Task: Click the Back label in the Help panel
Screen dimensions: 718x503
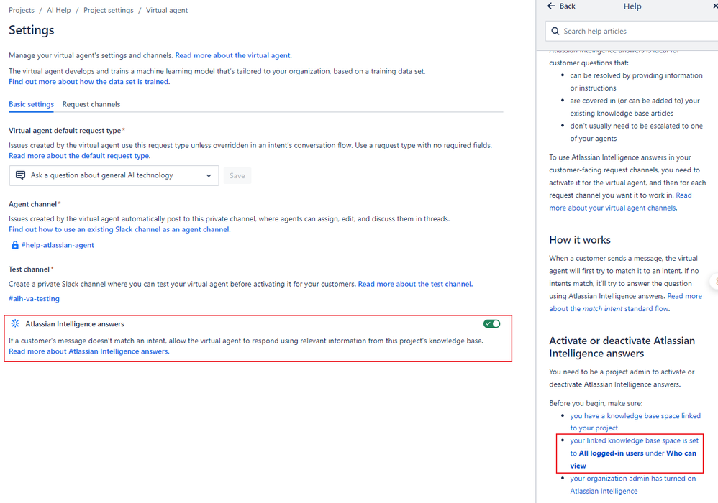Action: 568,6
